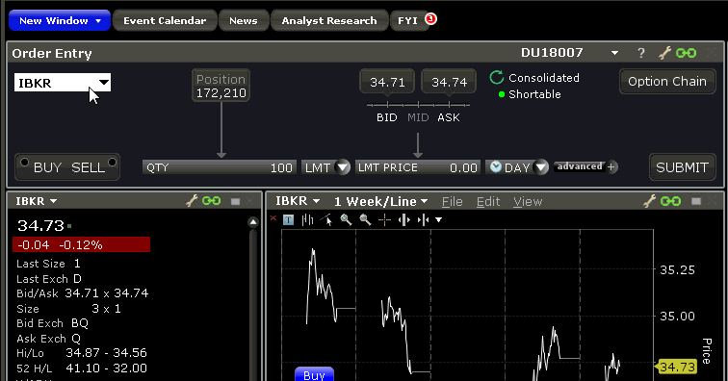Select the SELL radio button
This screenshot has width=728, height=381.
[112, 163]
